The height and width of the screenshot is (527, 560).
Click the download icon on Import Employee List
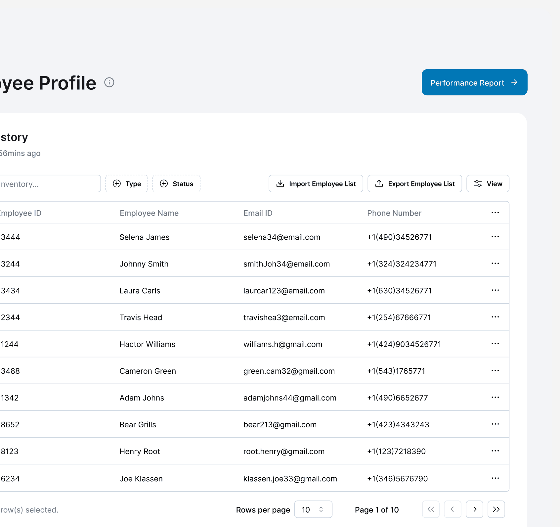280,183
